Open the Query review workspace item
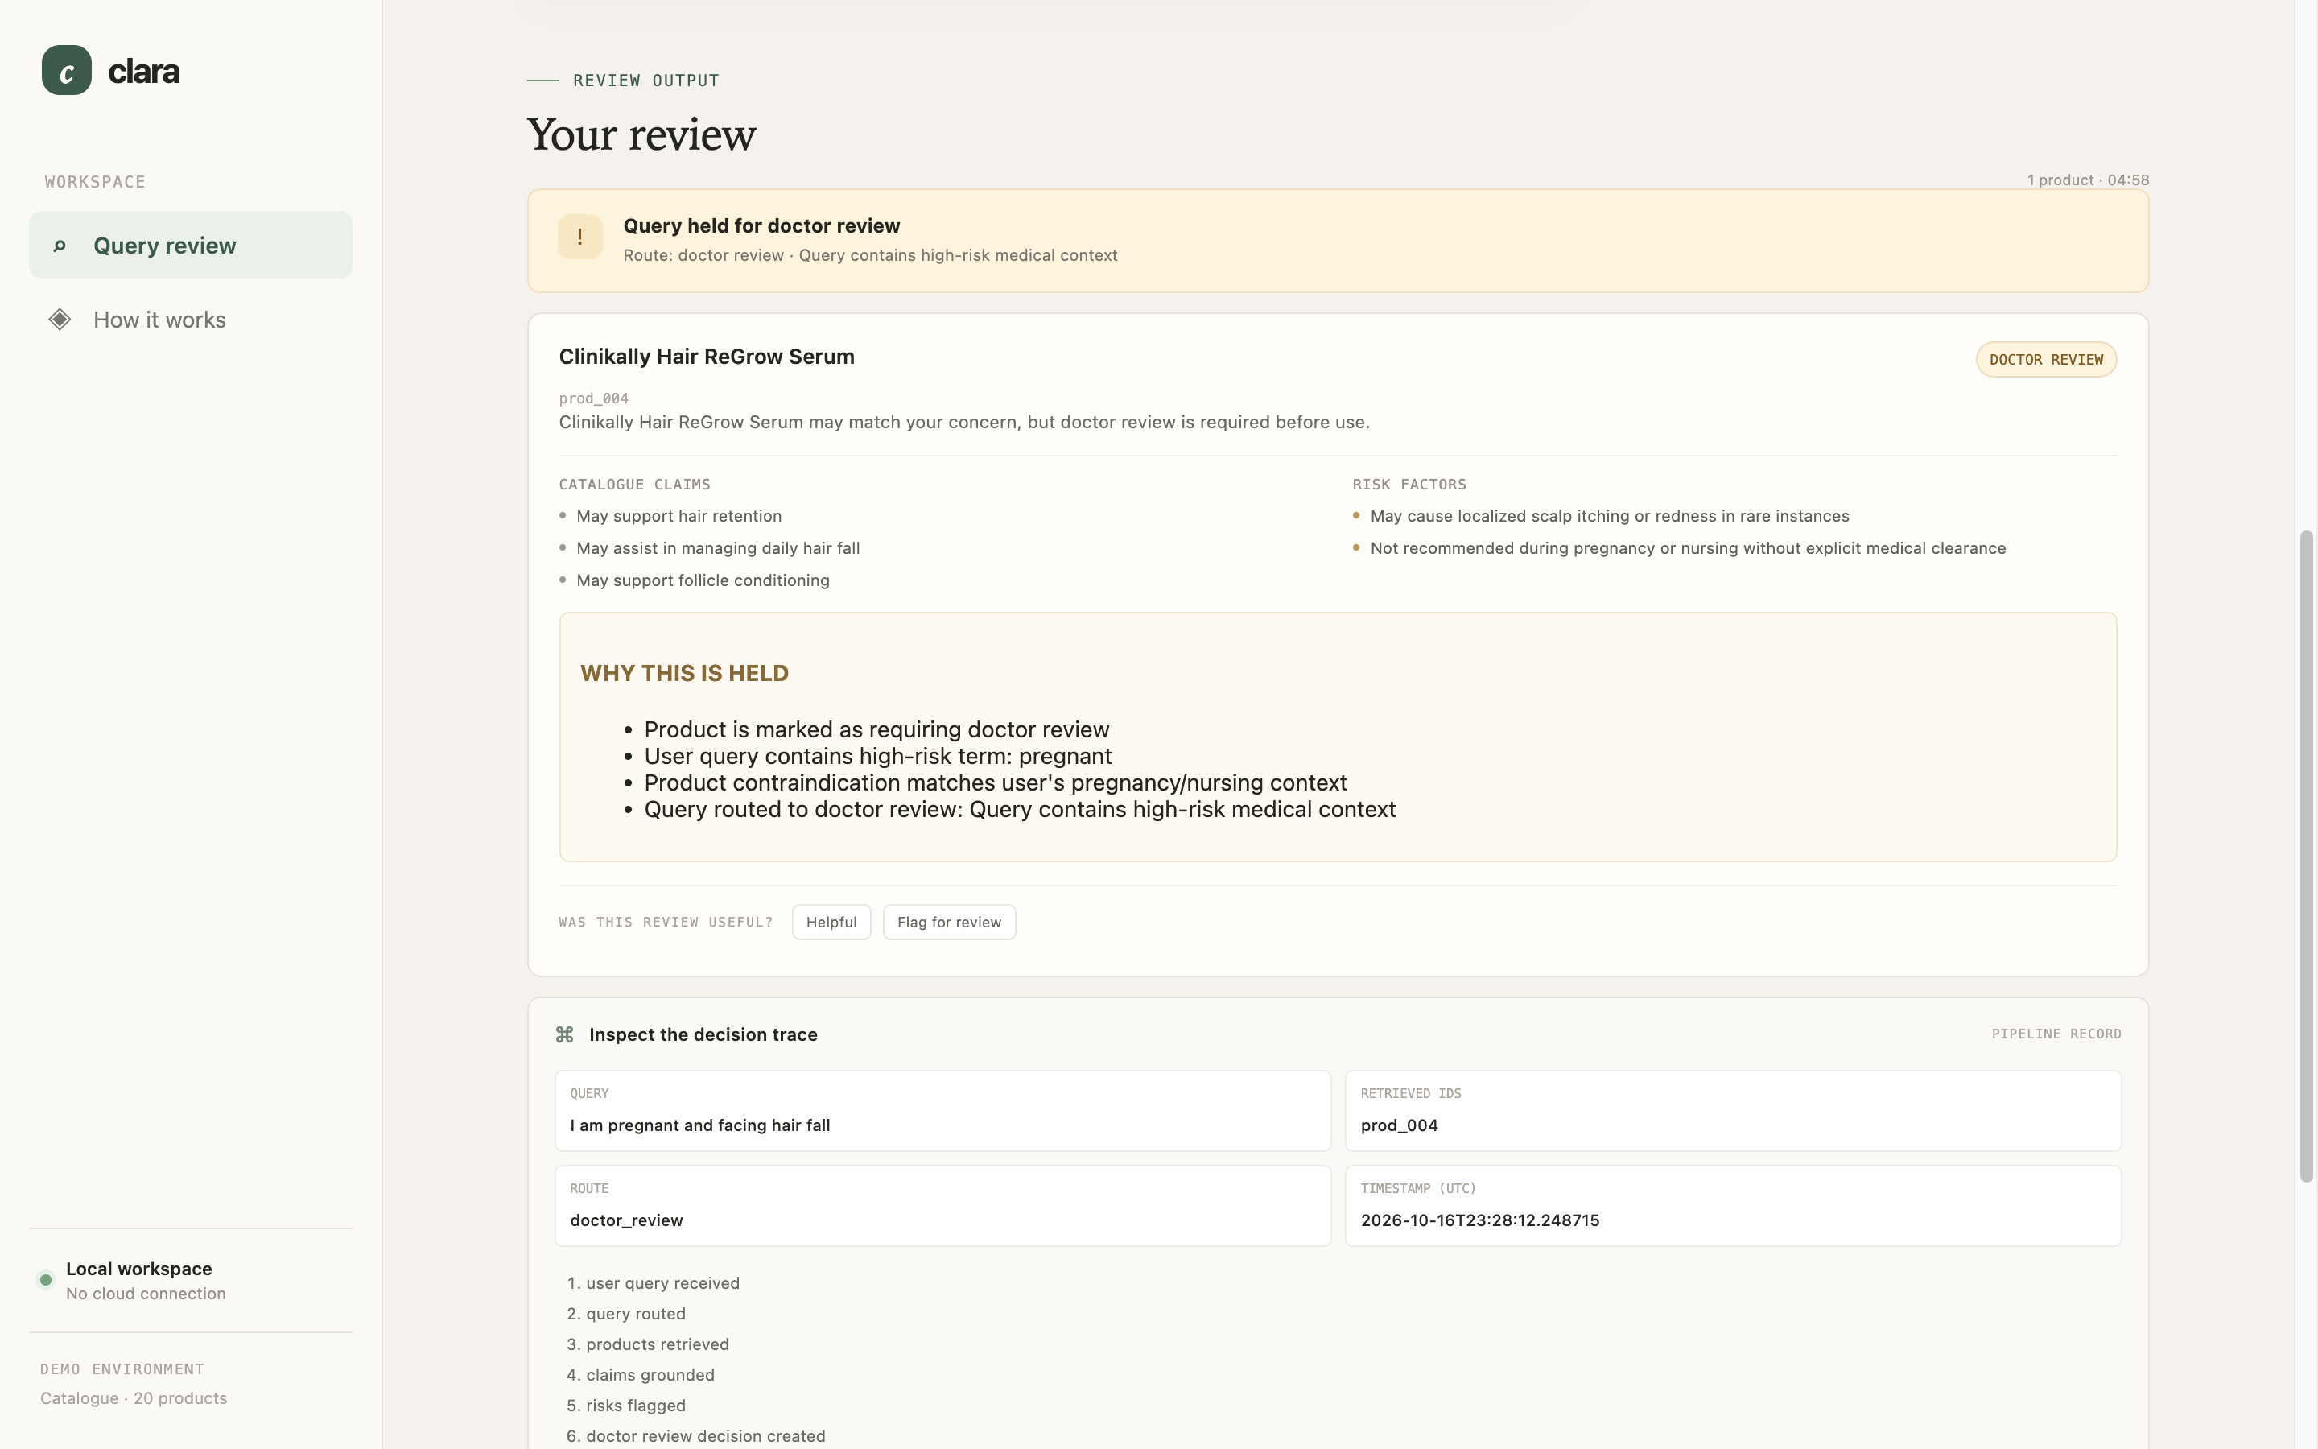This screenshot has height=1449, width=2318. click(x=191, y=246)
